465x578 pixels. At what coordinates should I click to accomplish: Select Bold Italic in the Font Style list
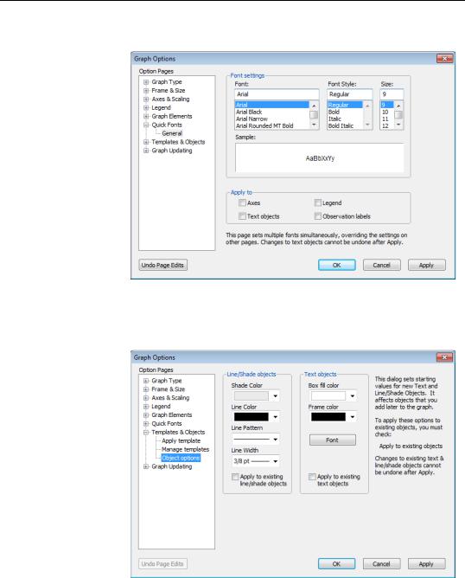(x=341, y=125)
